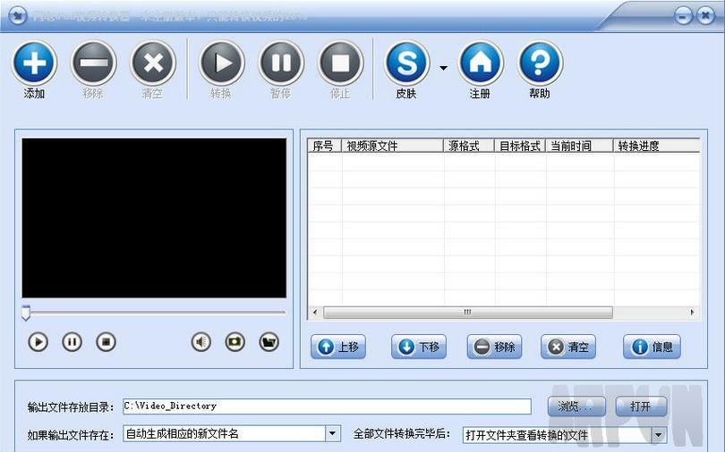Click the 移除 remove icon in top toolbar

tap(93, 63)
